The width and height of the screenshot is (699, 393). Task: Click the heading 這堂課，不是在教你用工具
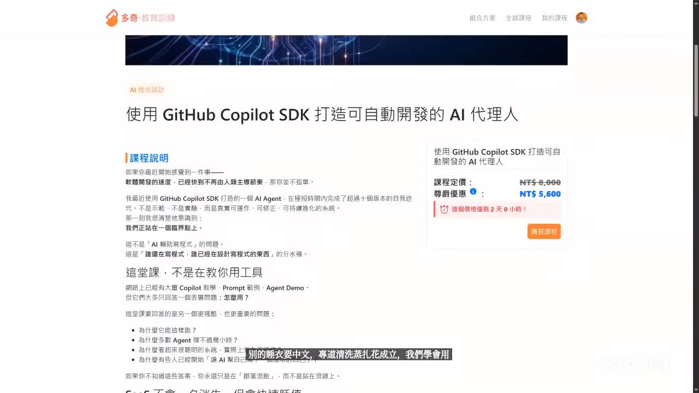[194, 272]
